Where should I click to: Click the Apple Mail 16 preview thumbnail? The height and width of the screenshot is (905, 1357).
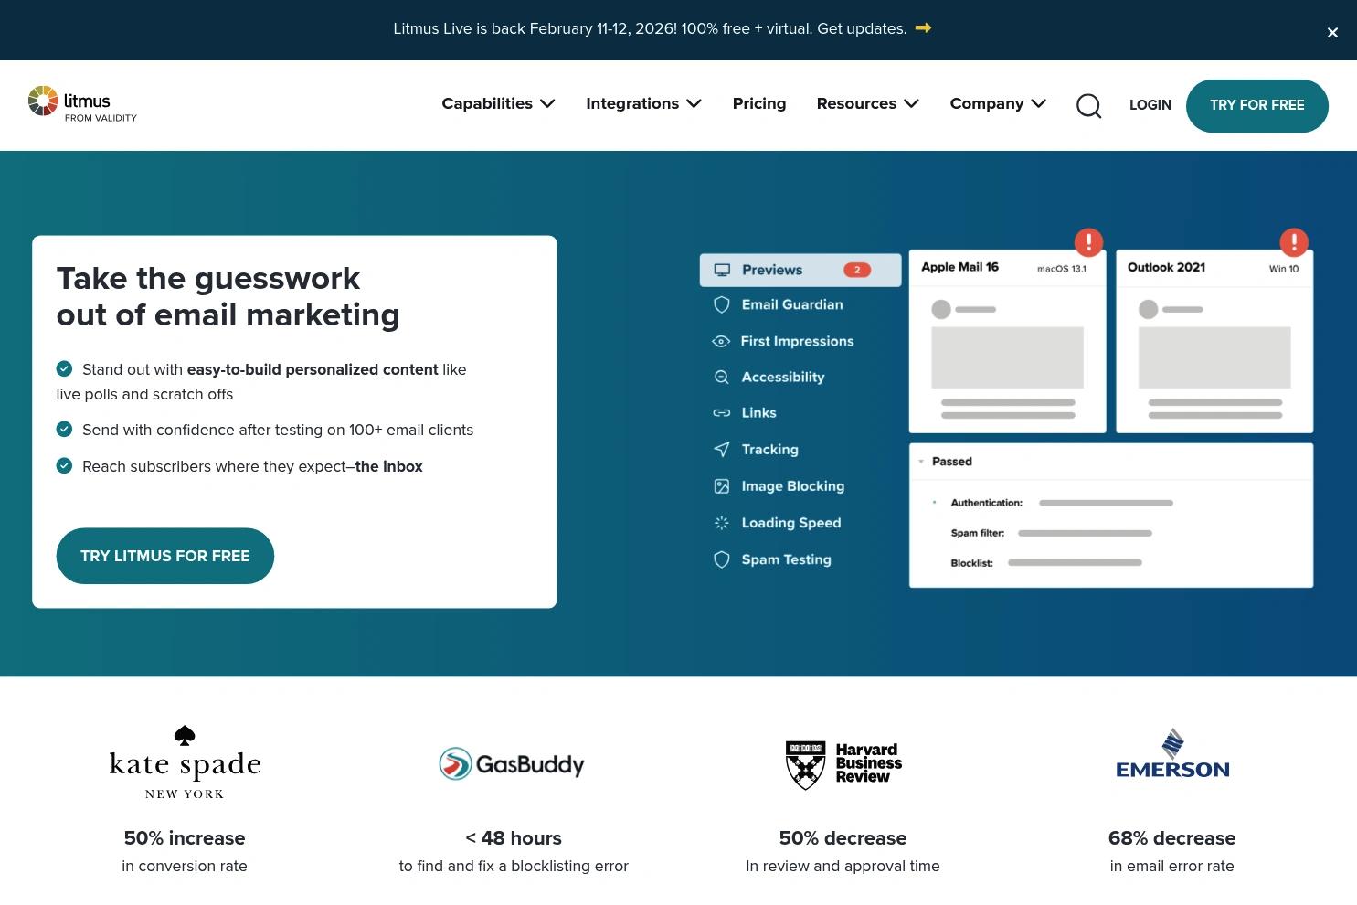pyautogui.click(x=1007, y=342)
